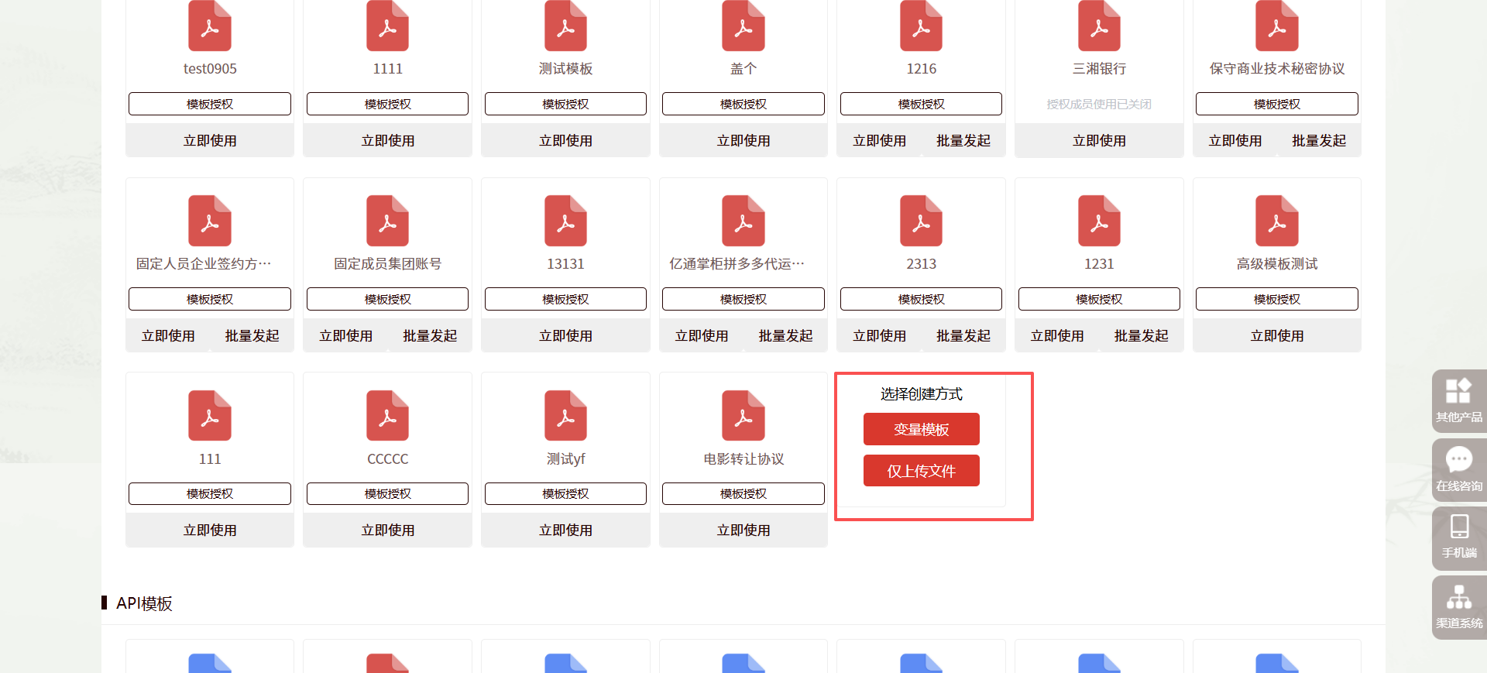
Task: Open the 渠道系统 sidebar icon
Action: click(1458, 597)
